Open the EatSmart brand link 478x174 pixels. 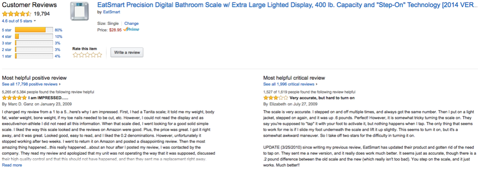point(112,12)
